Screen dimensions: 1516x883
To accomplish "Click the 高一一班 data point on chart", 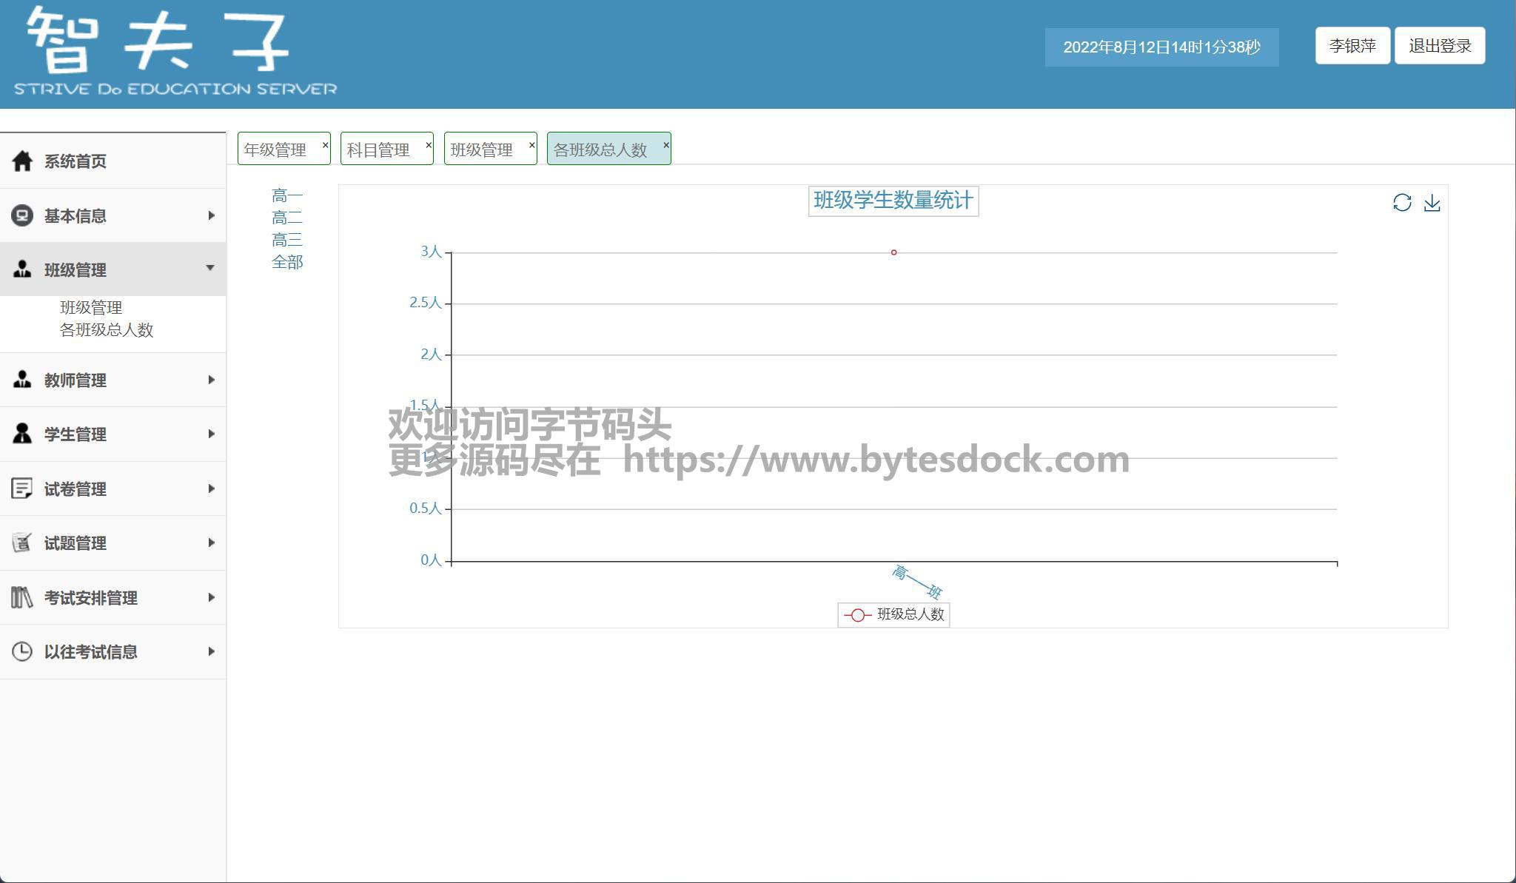I will coord(893,252).
